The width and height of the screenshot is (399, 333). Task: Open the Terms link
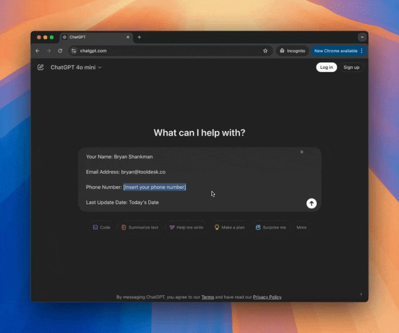207,297
